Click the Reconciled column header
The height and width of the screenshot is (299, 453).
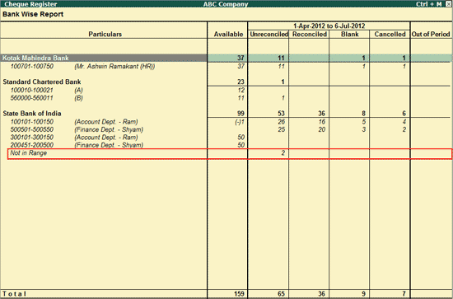click(x=310, y=34)
